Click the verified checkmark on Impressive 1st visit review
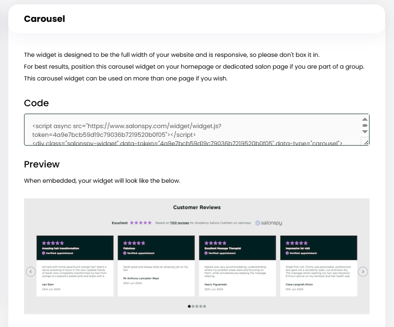The height and width of the screenshot is (327, 394). coord(288,253)
